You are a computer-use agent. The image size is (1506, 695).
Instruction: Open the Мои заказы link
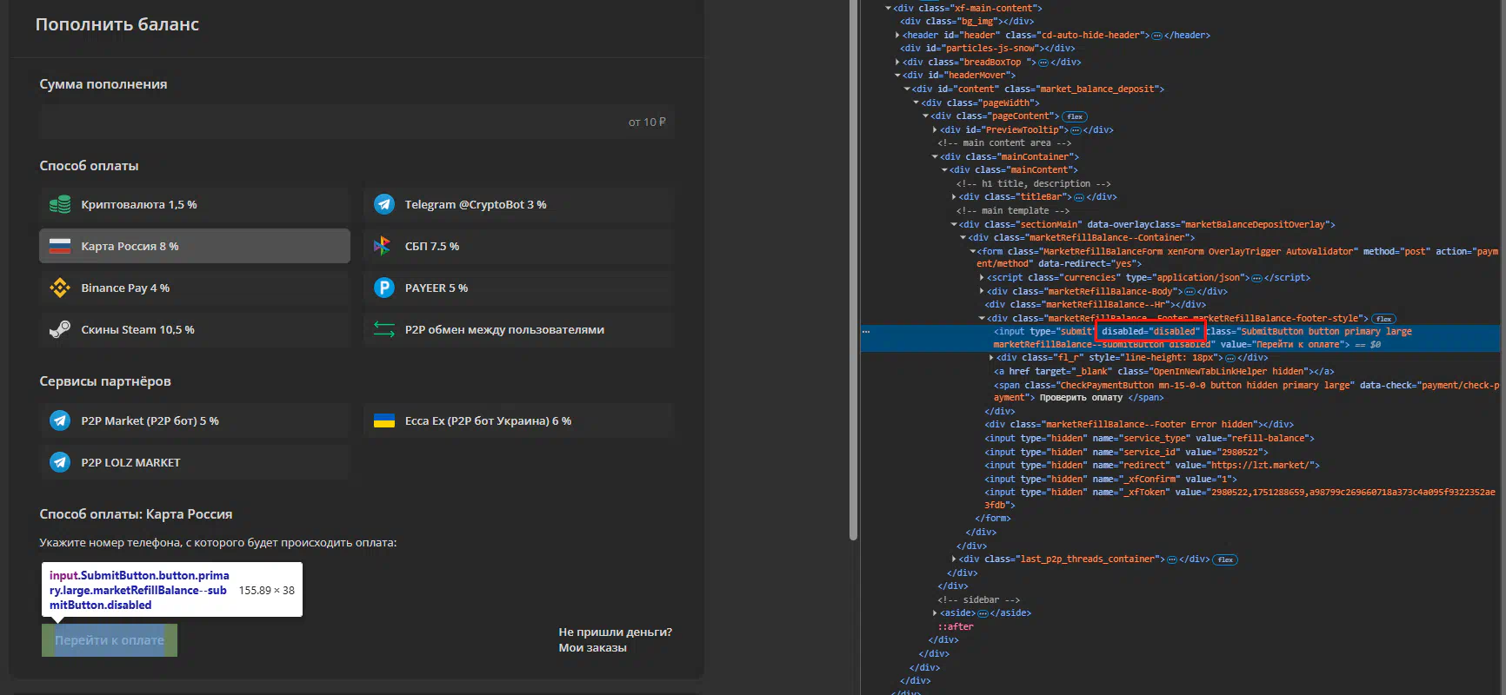tap(592, 648)
